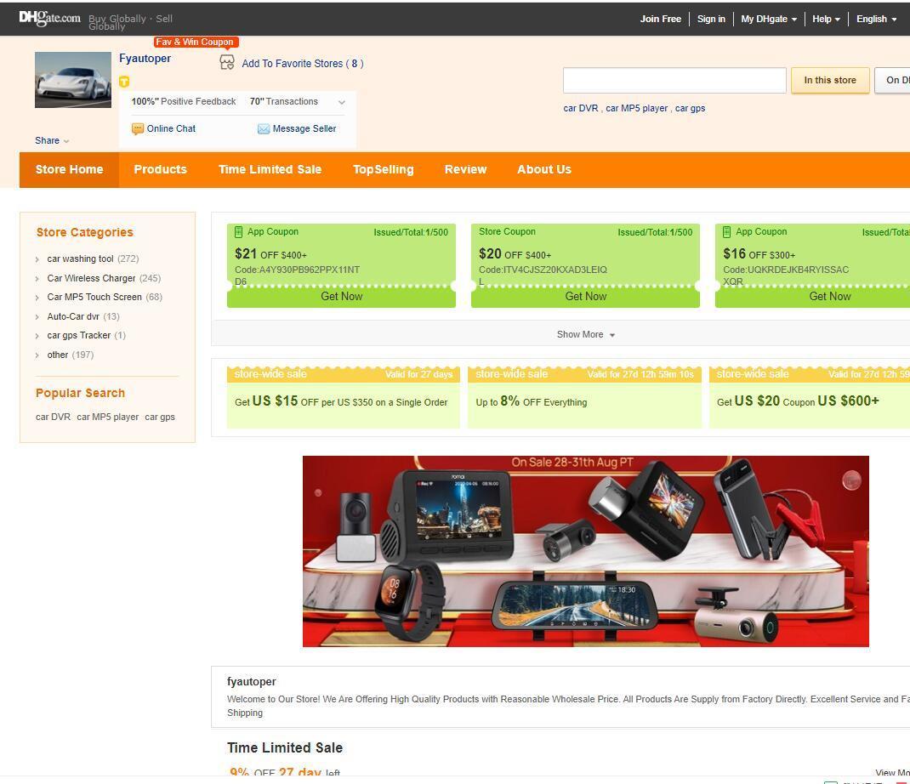Click the Join Free link
The image size is (910, 784).
coord(660,18)
